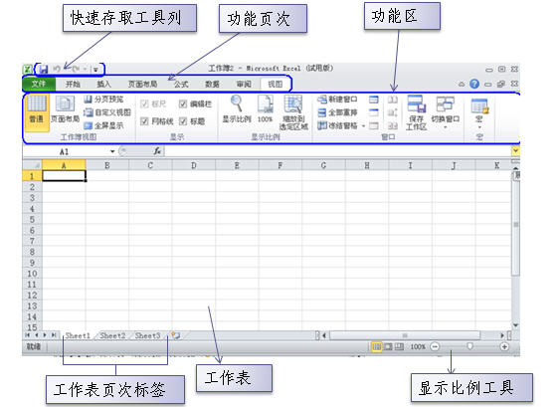Select cell A1 in the worksheet
This screenshot has height=407, width=560.
tap(64, 176)
